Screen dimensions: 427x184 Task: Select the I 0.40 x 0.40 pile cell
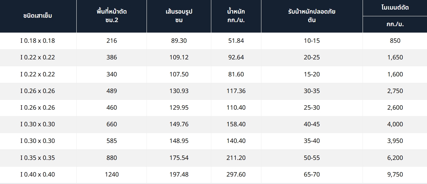pyautogui.click(x=38, y=174)
